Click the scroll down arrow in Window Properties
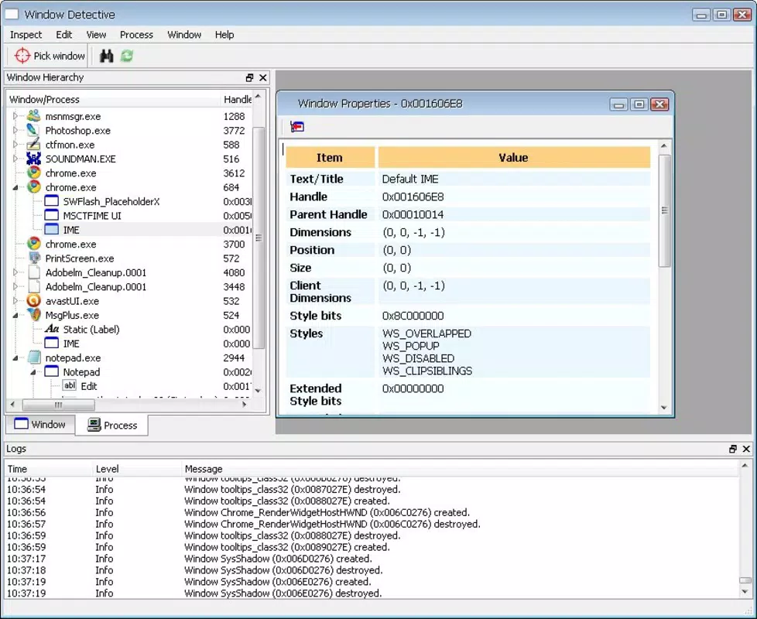 (664, 407)
